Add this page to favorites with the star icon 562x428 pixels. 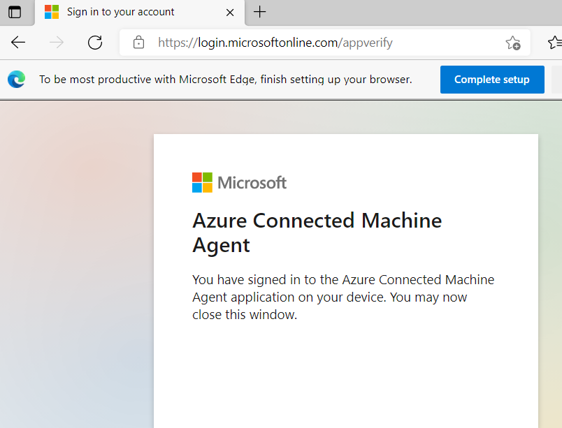point(513,43)
